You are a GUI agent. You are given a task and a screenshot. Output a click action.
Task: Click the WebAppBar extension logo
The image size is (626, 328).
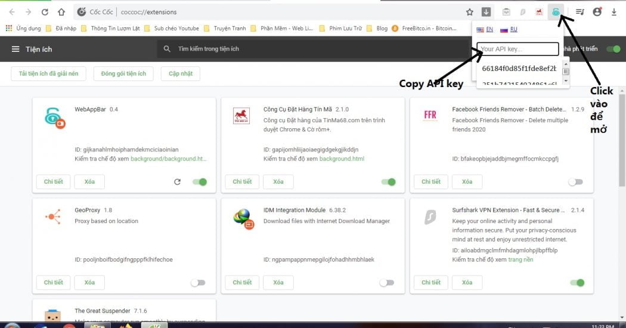coord(55,118)
